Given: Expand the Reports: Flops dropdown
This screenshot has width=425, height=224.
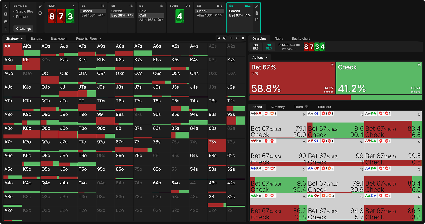Looking at the screenshot, I should coord(89,39).
